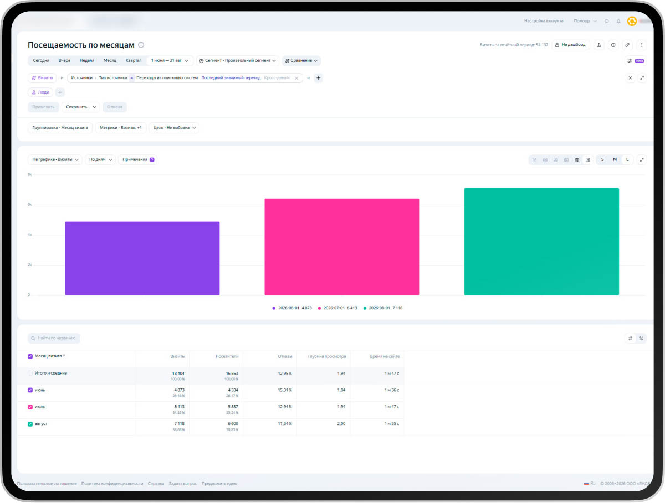Open the date range 1 июня — 31 авг dropdown
This screenshot has width=665, height=503.
[x=170, y=61]
